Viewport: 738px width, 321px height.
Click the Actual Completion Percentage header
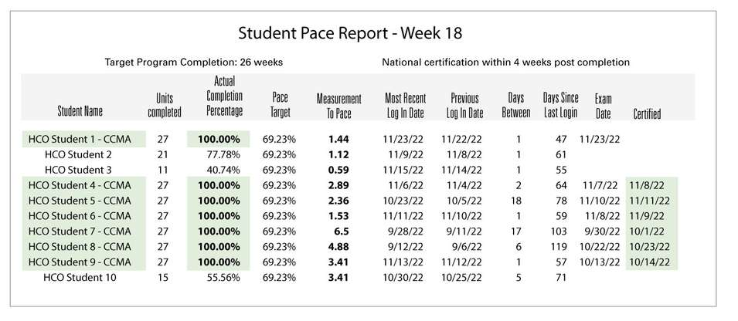tap(225, 96)
